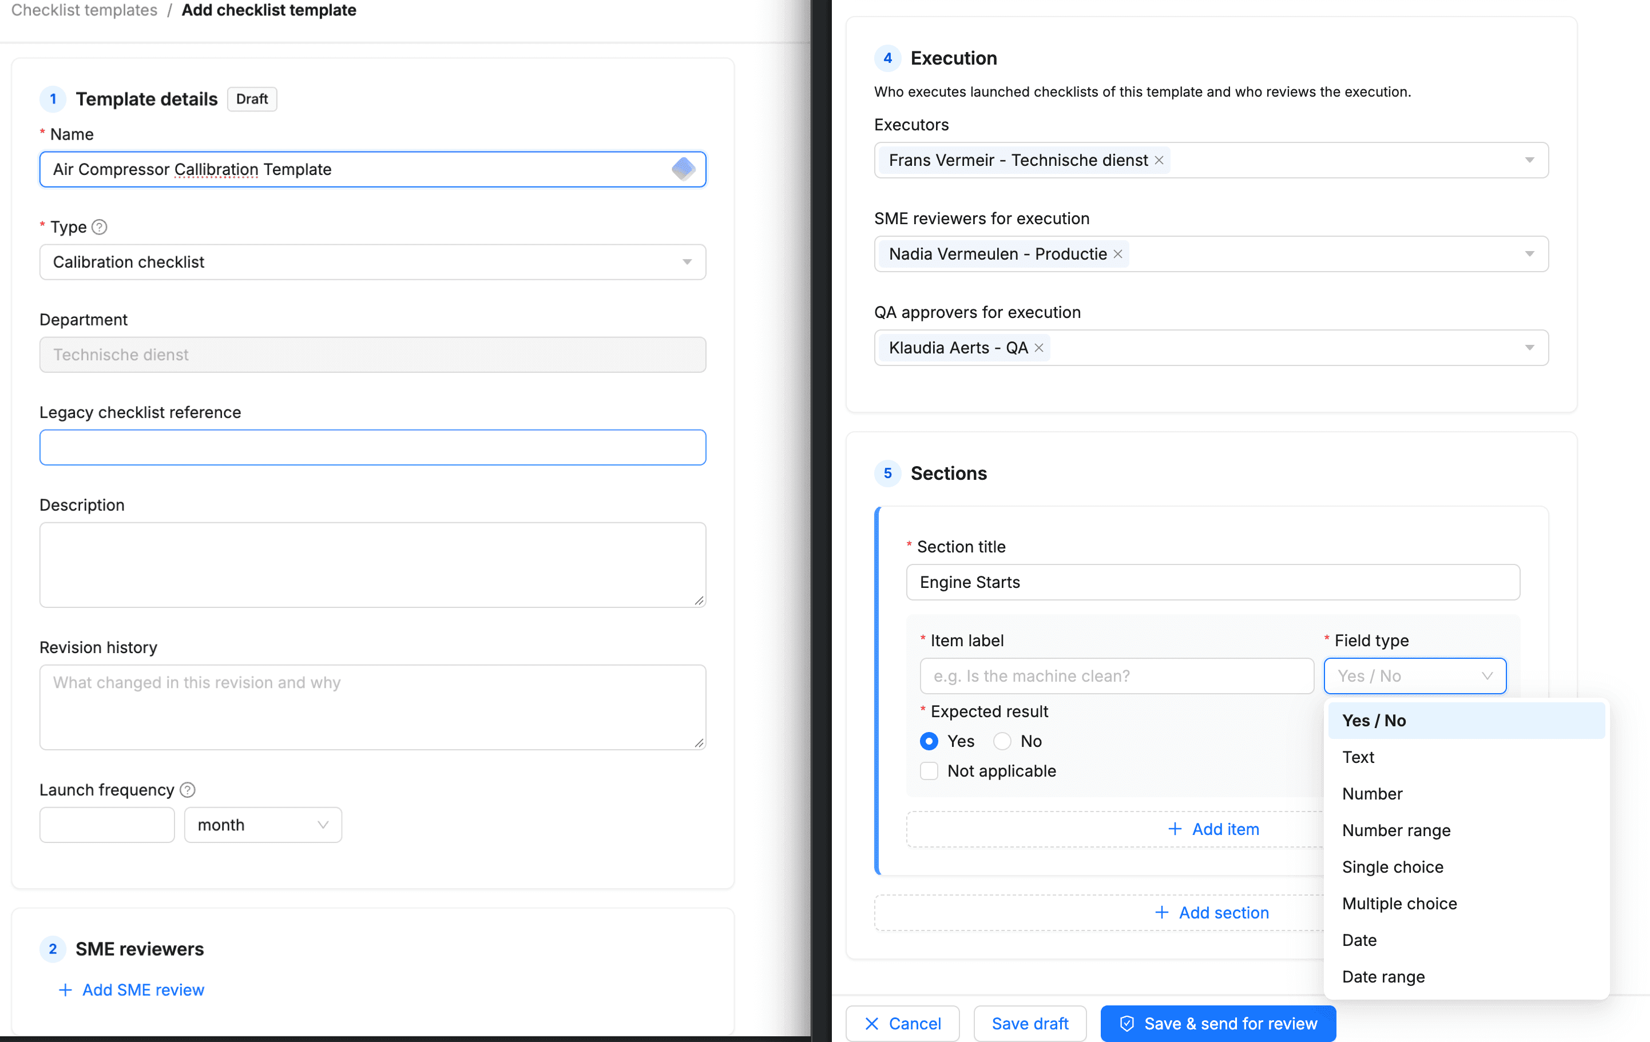Go to Checklist templates breadcrumb
The width and height of the screenshot is (1650, 1042).
coord(84,10)
